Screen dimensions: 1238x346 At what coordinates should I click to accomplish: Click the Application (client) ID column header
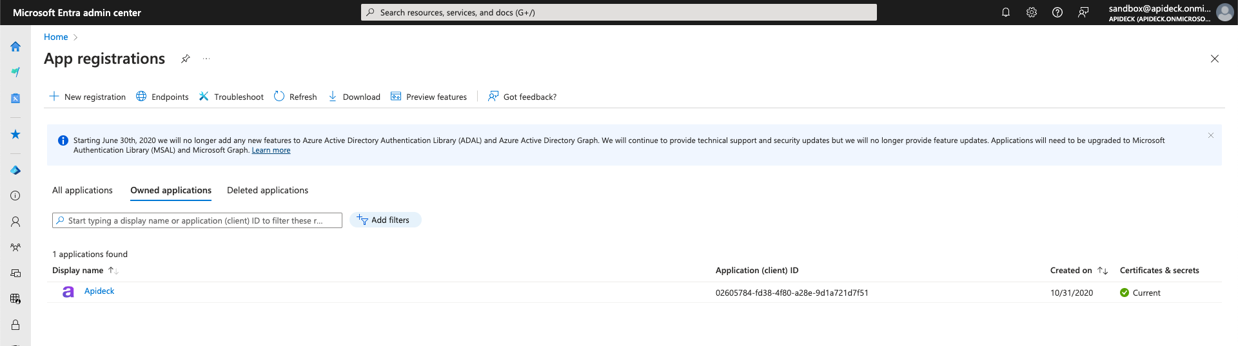pyautogui.click(x=757, y=271)
